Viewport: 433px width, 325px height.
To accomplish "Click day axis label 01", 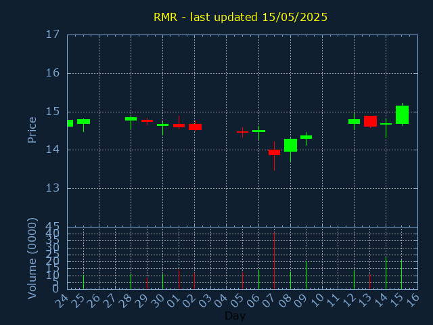I will (173, 301).
